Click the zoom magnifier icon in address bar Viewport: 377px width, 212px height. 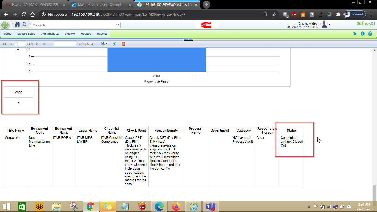(x=266, y=14)
